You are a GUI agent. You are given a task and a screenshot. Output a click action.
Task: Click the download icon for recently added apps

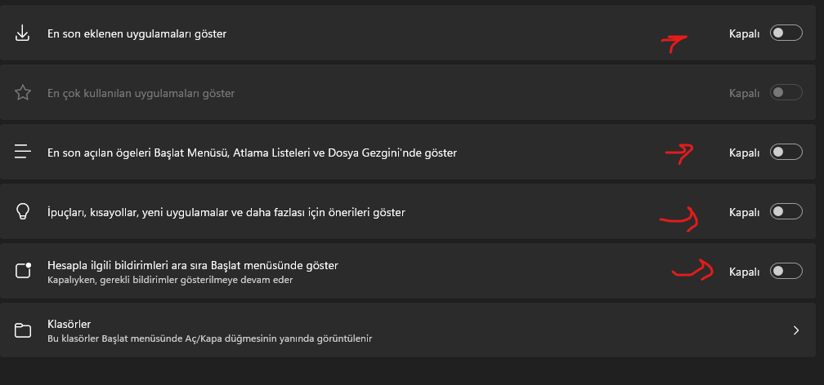tap(23, 33)
